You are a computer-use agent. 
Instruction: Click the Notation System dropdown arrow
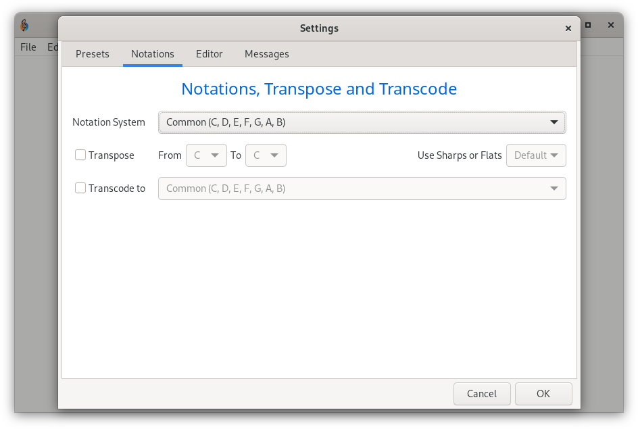tap(554, 122)
